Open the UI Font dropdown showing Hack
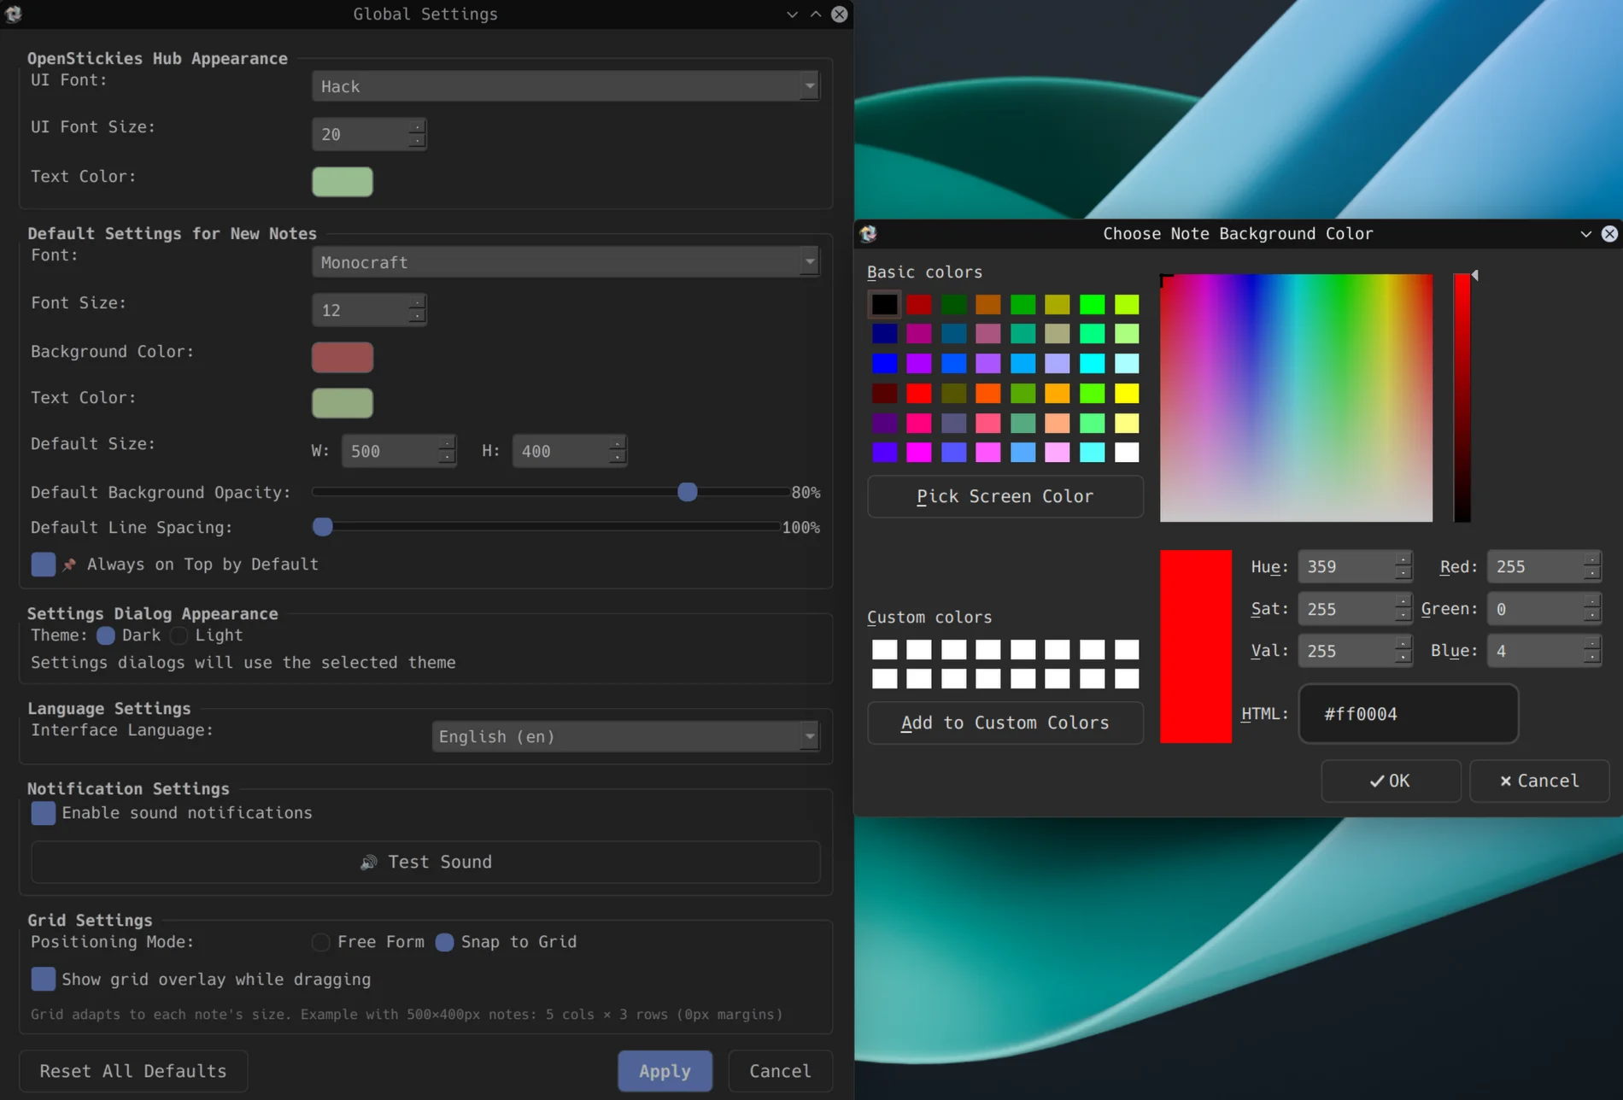 coord(565,86)
